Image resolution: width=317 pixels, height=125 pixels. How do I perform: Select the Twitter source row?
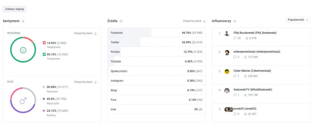click(x=156, y=42)
